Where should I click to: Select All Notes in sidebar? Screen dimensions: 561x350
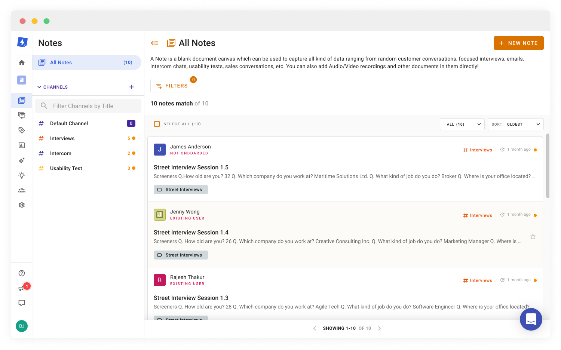click(87, 62)
